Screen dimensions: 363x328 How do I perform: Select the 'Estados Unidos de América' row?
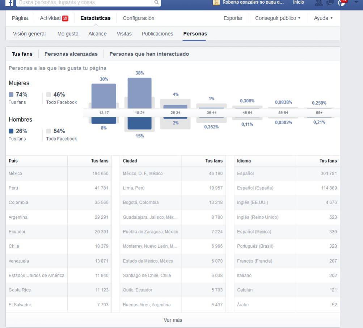coord(59,276)
